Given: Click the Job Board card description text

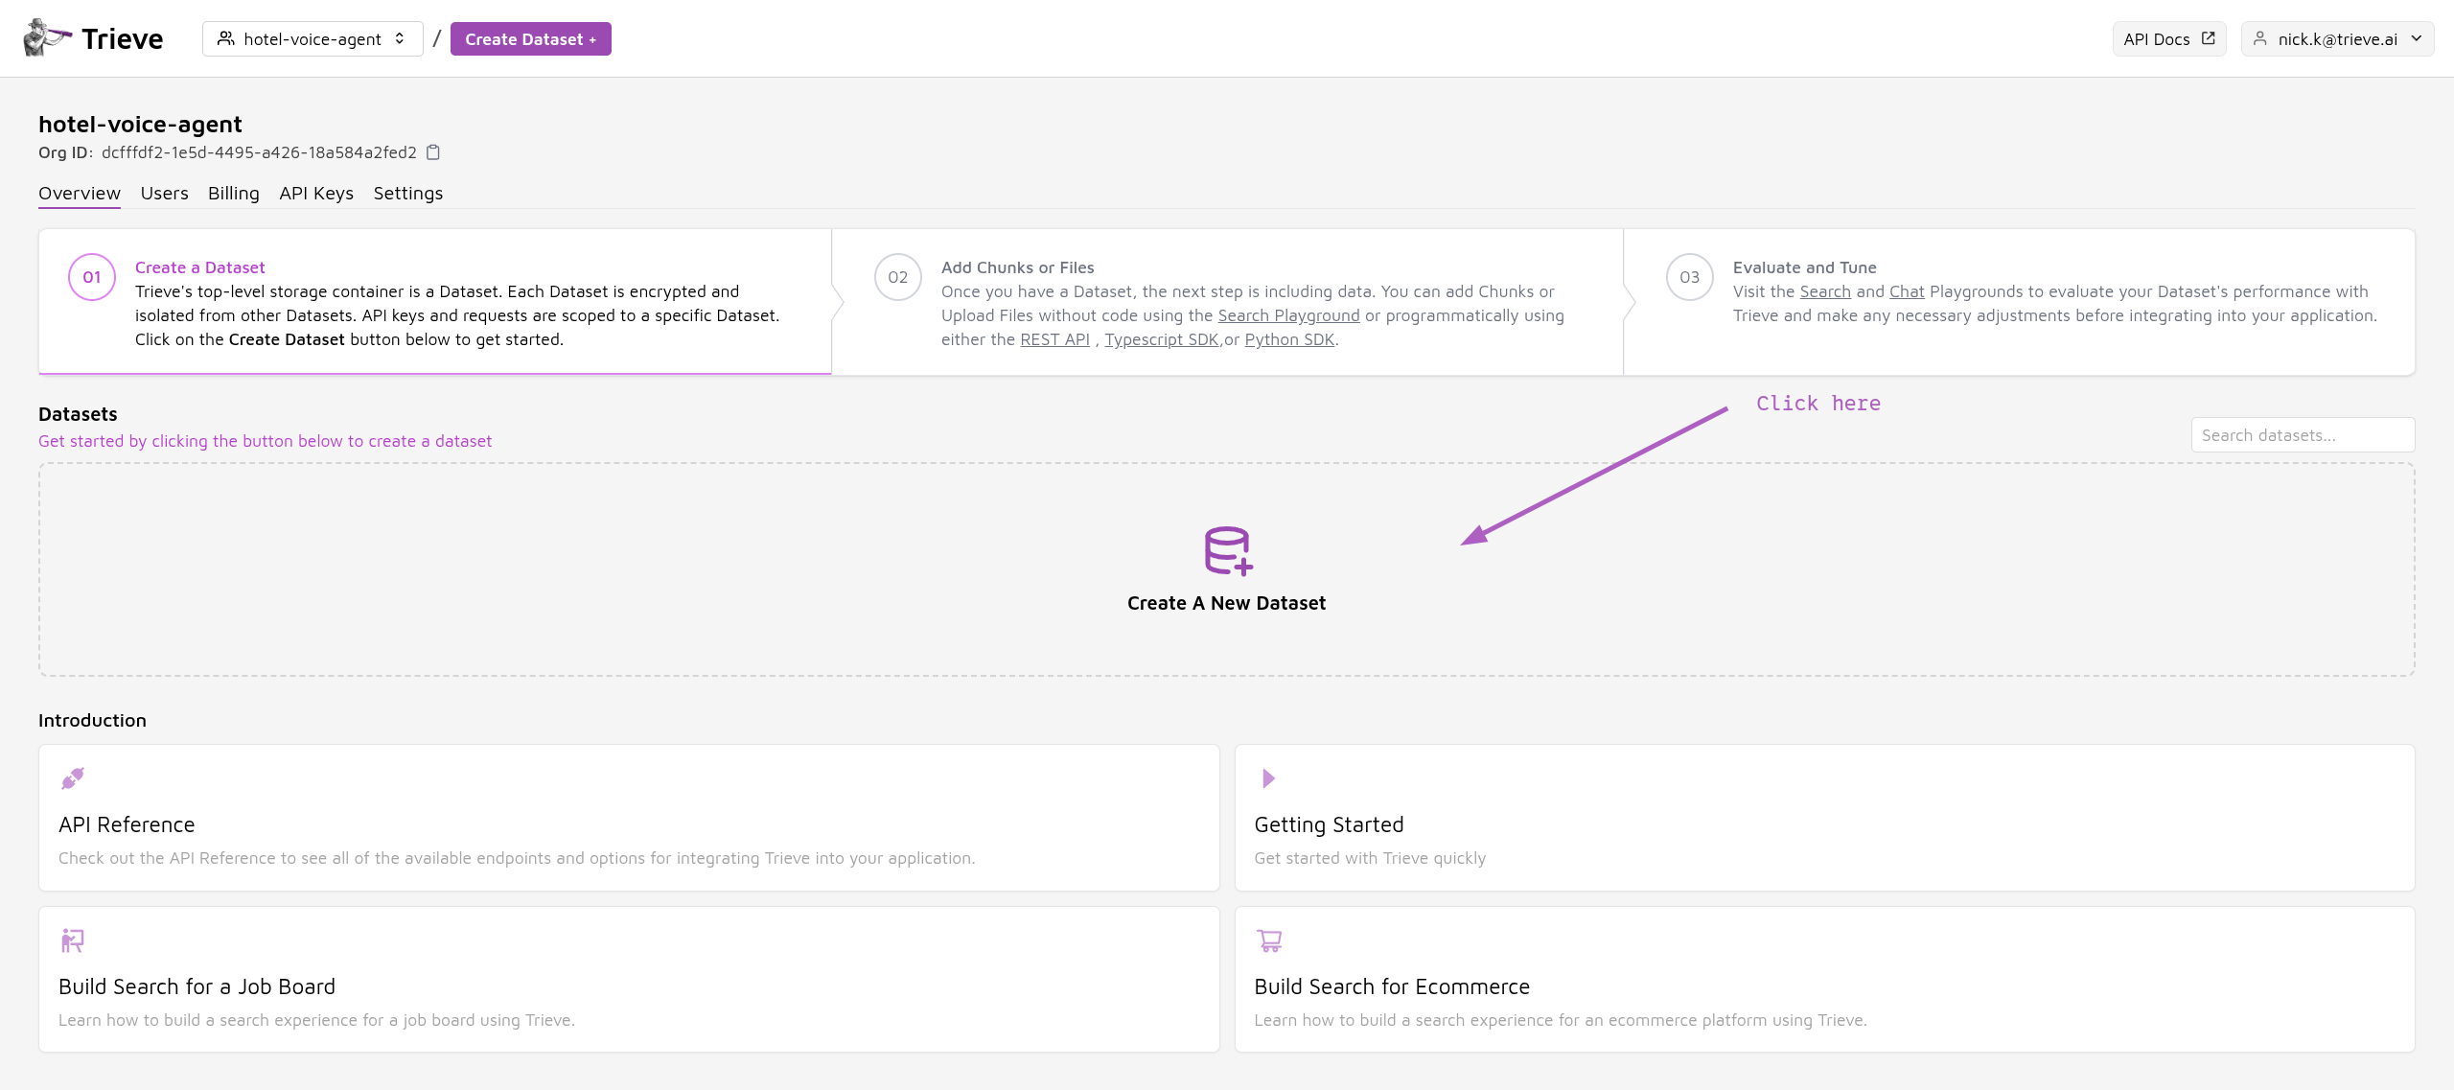Looking at the screenshot, I should [316, 1020].
